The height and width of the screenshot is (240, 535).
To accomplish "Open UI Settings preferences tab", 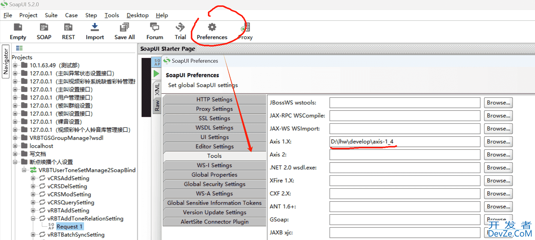I will point(214,137).
